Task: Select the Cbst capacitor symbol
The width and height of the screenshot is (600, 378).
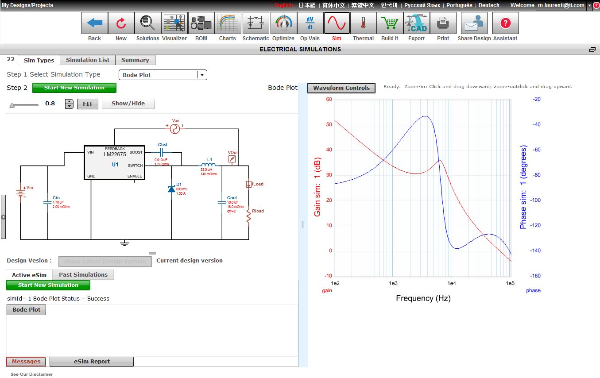Action: 162,152
